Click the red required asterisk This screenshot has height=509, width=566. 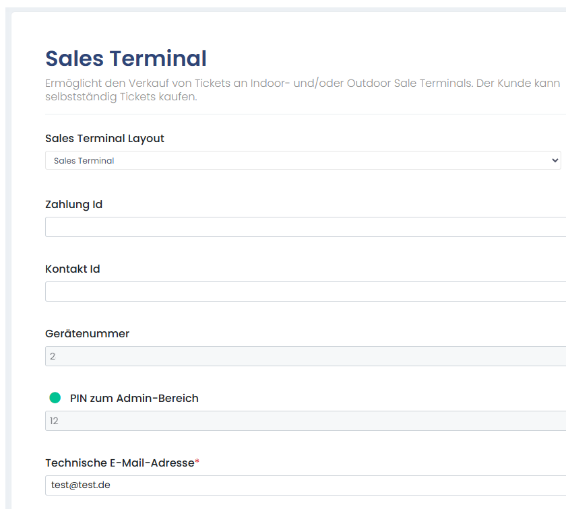197,462
